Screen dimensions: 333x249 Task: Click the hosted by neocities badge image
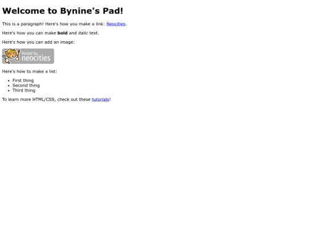click(x=28, y=56)
